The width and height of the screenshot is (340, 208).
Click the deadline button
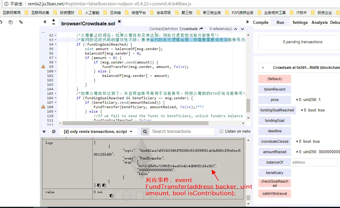coord(274,131)
